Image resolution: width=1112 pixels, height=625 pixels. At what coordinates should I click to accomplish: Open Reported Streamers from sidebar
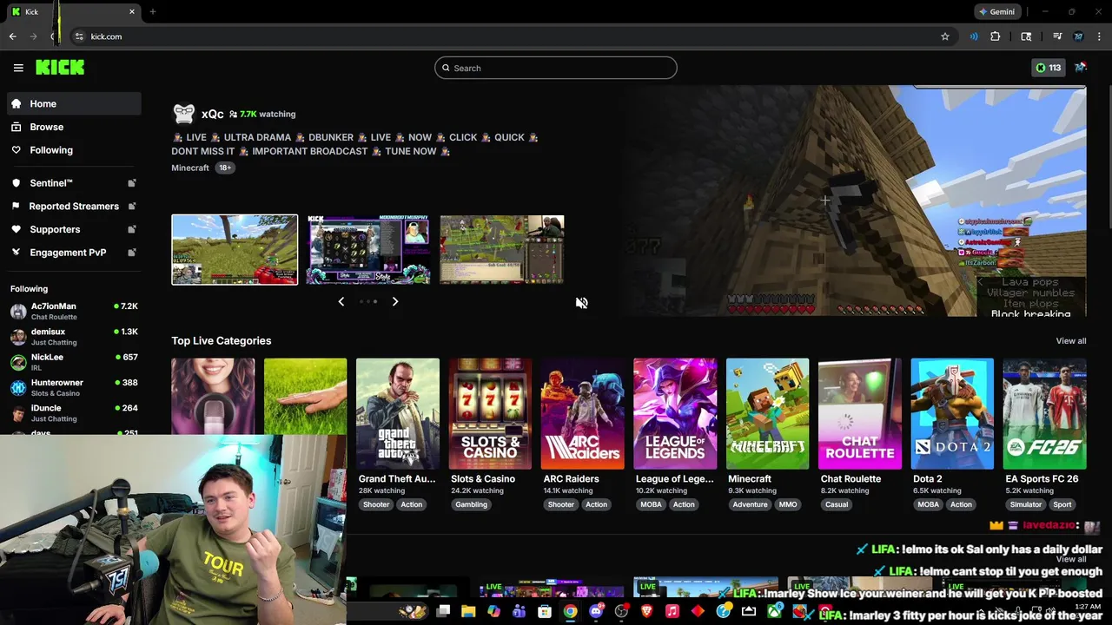point(74,206)
